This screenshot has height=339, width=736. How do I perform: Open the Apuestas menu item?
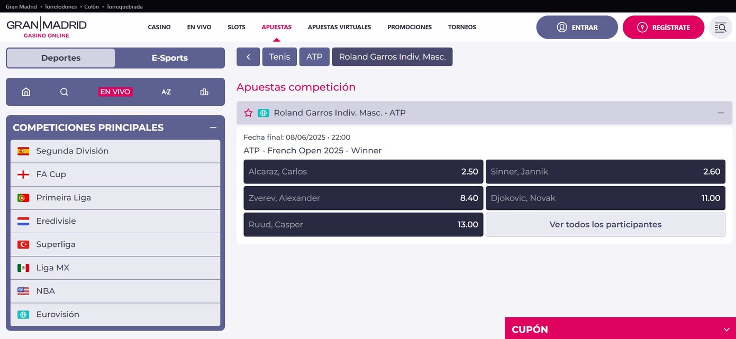[277, 27]
